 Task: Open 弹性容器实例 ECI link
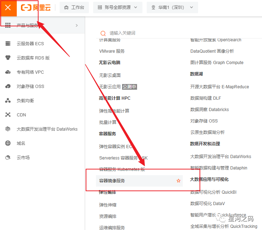point(116,146)
